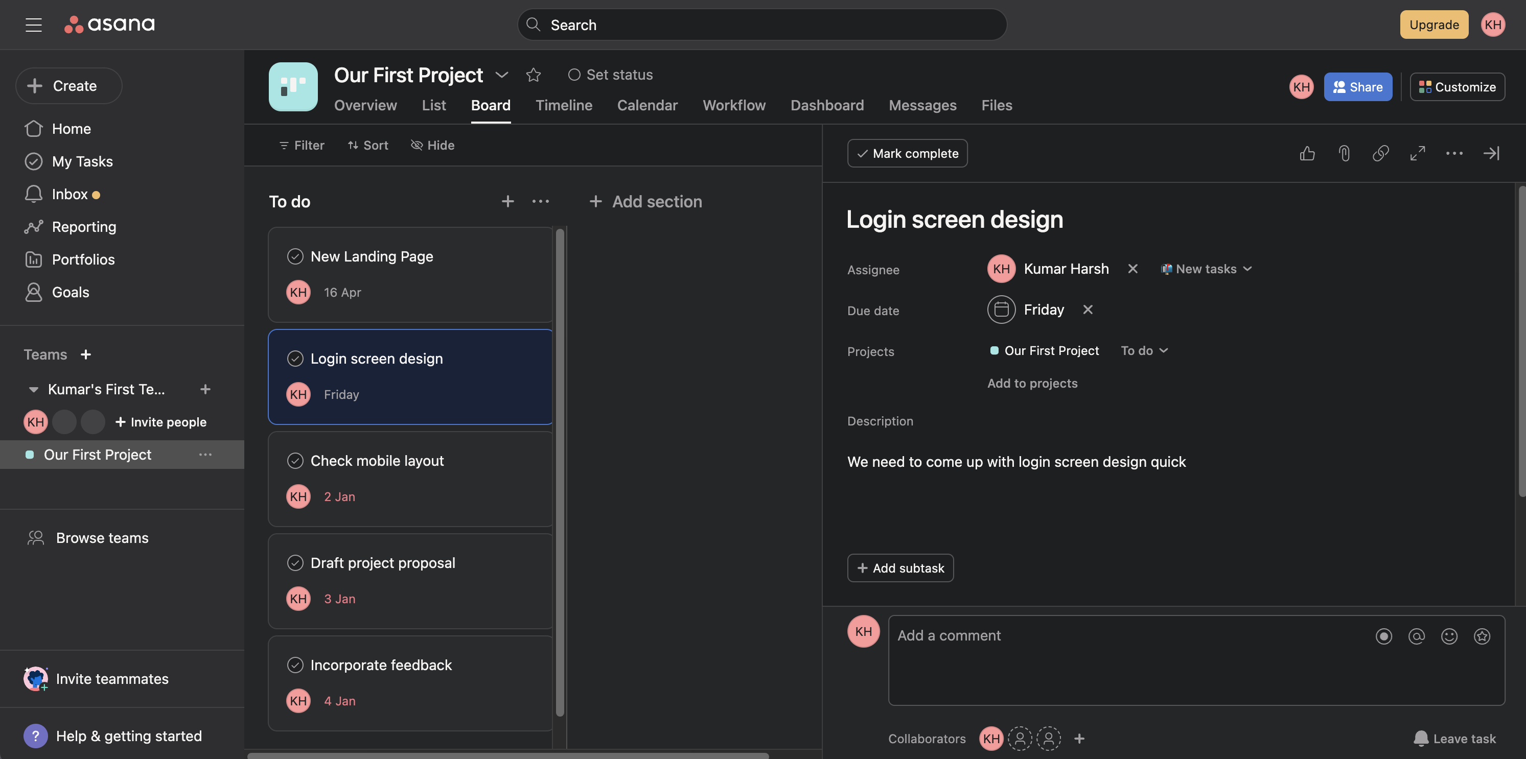Copy the task link
Screen dimensions: 1526x759
(x=1381, y=153)
